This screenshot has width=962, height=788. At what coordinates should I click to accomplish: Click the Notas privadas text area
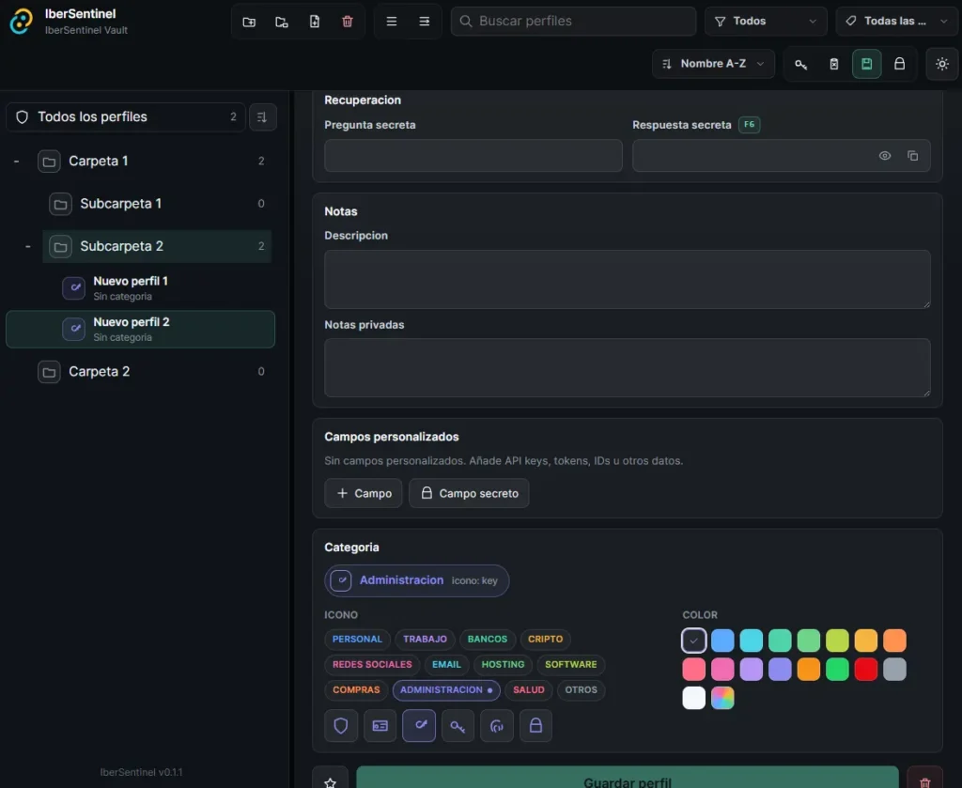[x=627, y=368]
